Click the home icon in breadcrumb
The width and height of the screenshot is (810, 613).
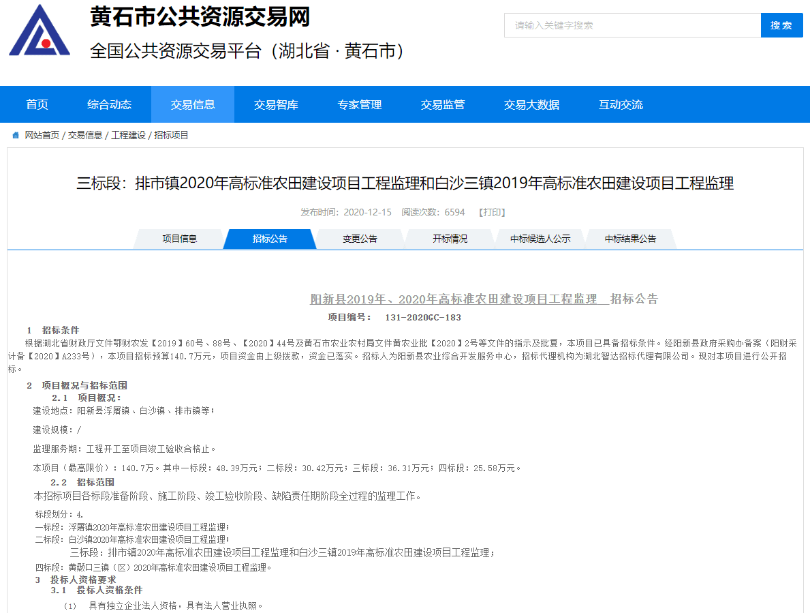[16, 136]
